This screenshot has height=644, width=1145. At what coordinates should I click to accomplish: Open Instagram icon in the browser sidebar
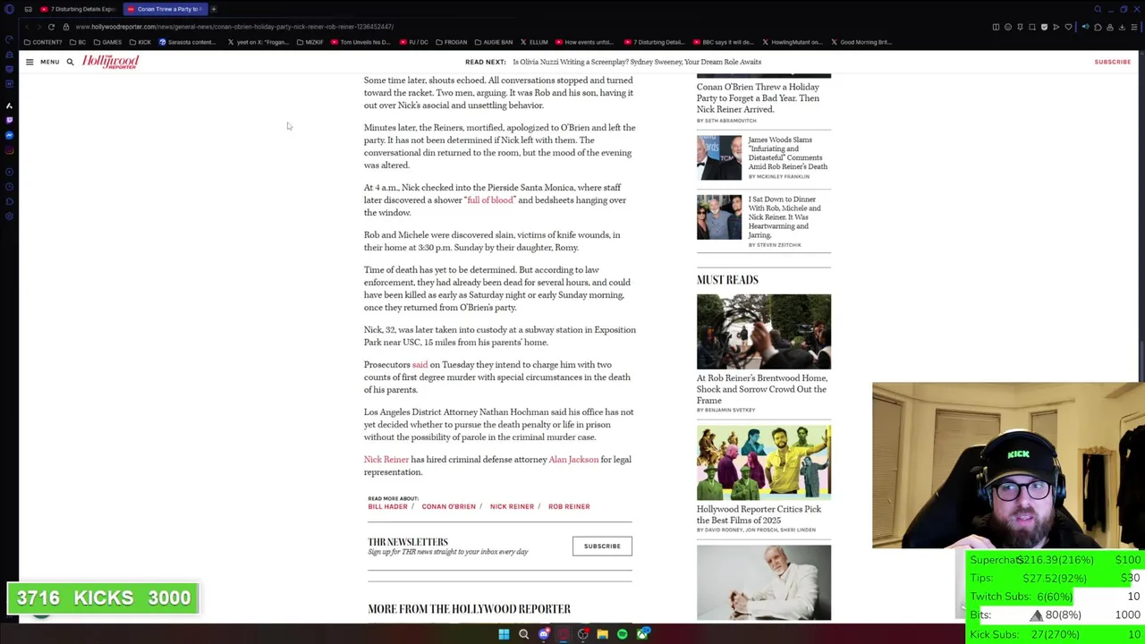tap(9, 149)
